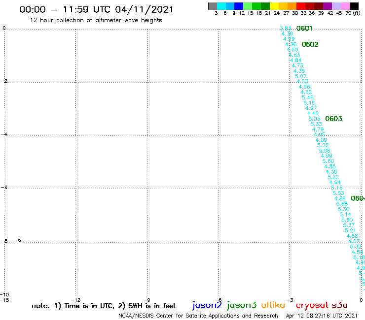Click the wave height value 5.15
The height and width of the screenshot is (320, 365).
click(309, 103)
